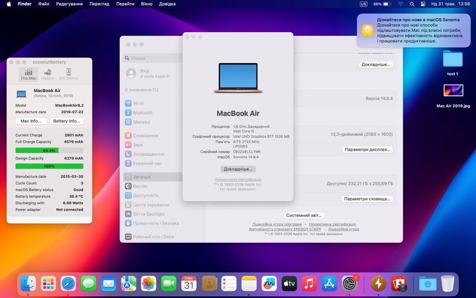The height and width of the screenshot is (298, 476).
Task: Open Calendar from the Dock
Action: (x=189, y=284)
